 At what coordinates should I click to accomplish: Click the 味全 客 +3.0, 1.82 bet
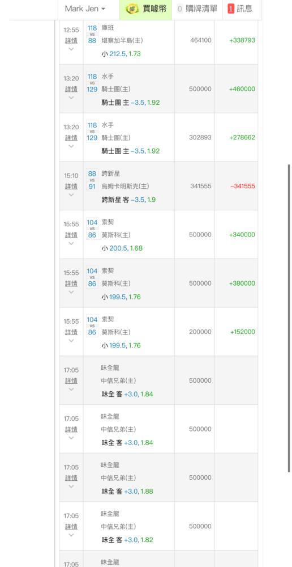pyautogui.click(x=127, y=540)
